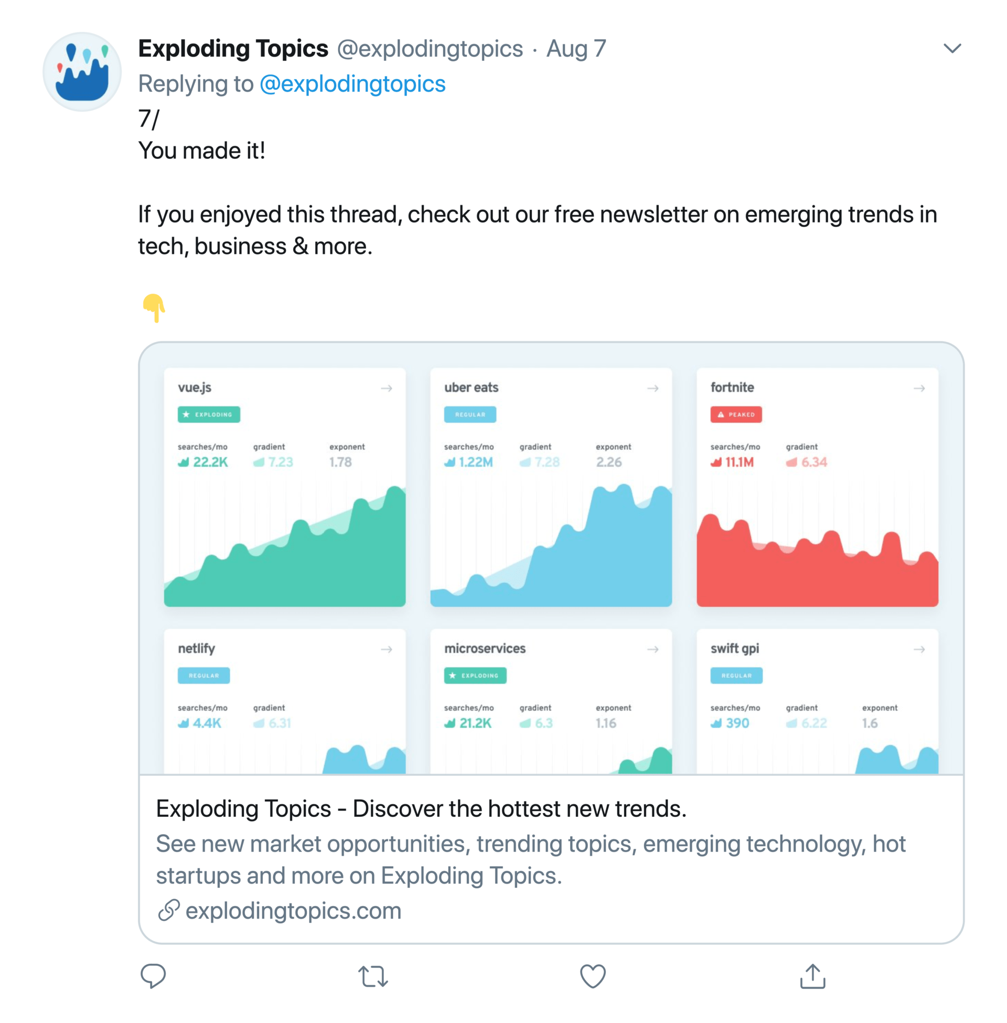Viewport: 1007px width, 1023px height.
Task: Open the share tweet icon
Action: (x=812, y=976)
